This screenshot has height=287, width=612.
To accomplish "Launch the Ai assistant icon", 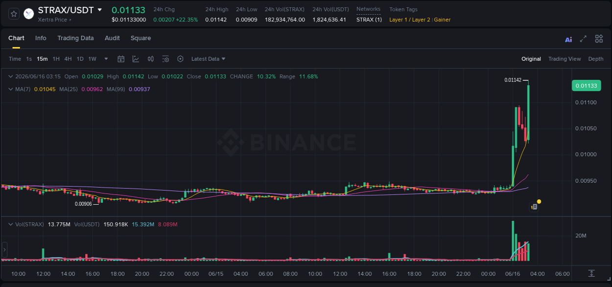I will [x=568, y=39].
